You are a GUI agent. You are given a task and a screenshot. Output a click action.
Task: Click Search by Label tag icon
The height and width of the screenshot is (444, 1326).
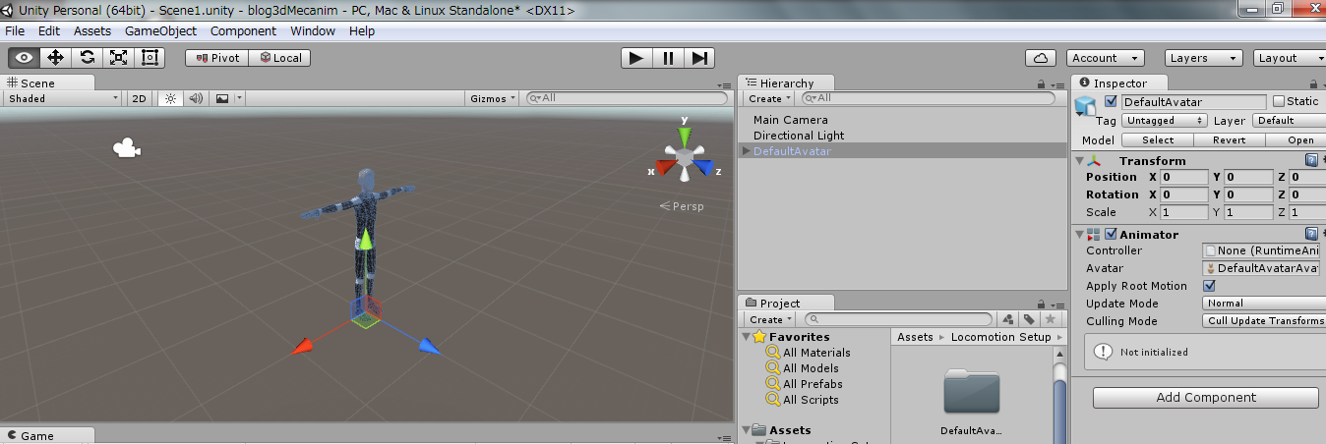(1029, 319)
